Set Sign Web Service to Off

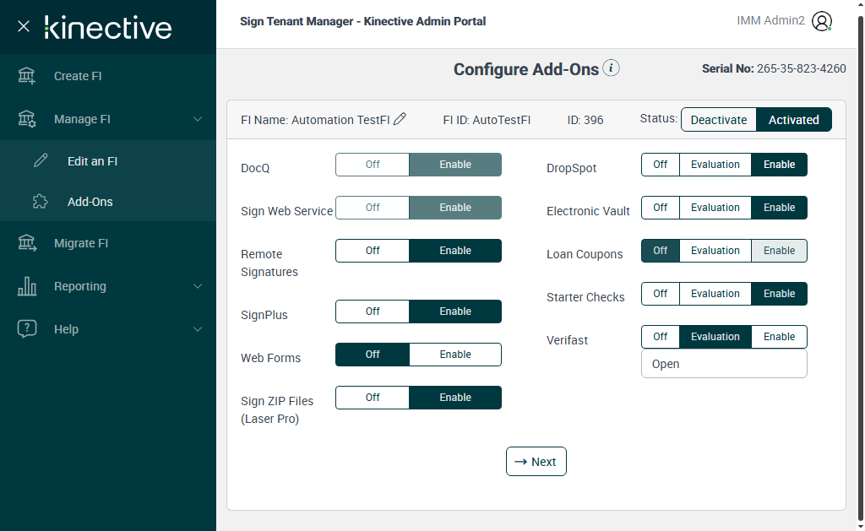click(373, 208)
